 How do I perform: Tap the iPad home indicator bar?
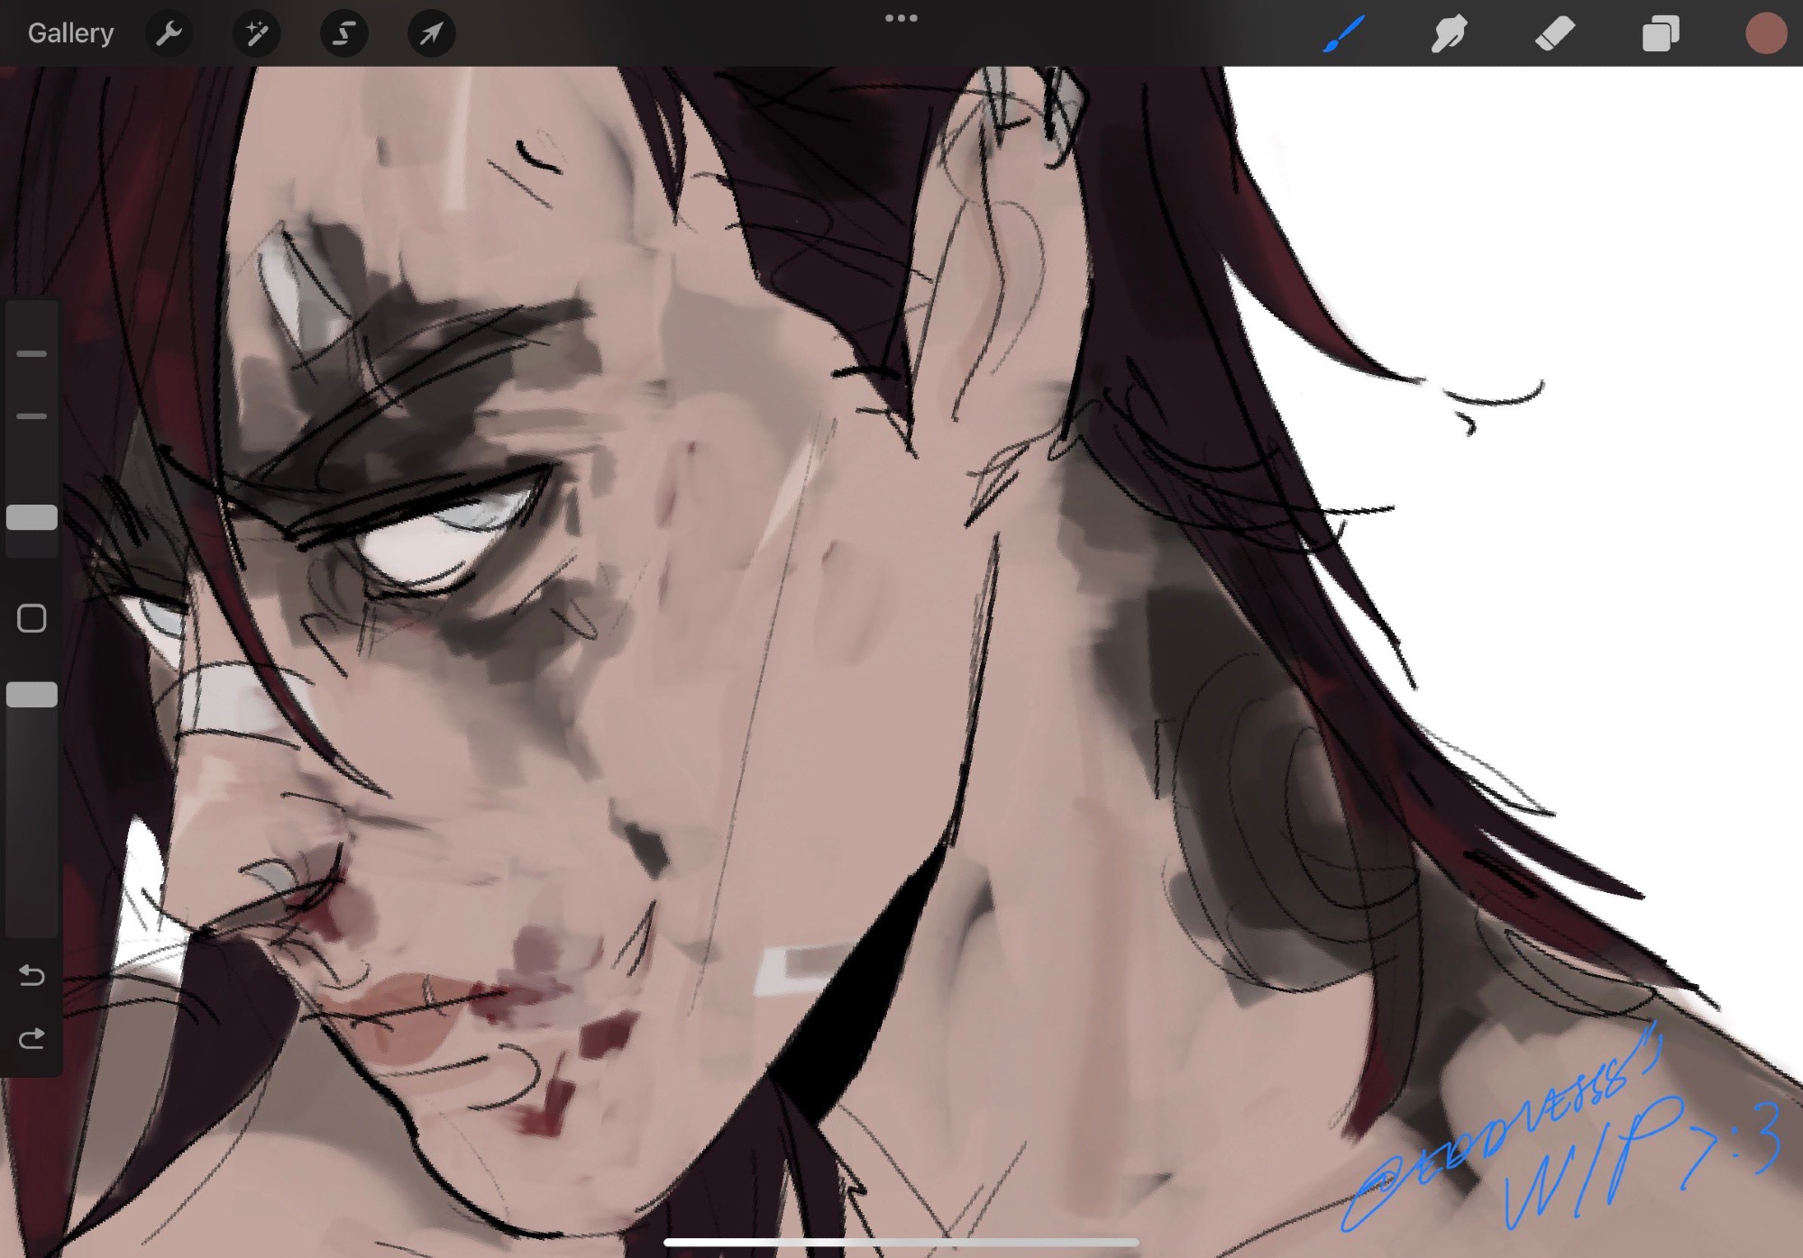[x=901, y=1243]
